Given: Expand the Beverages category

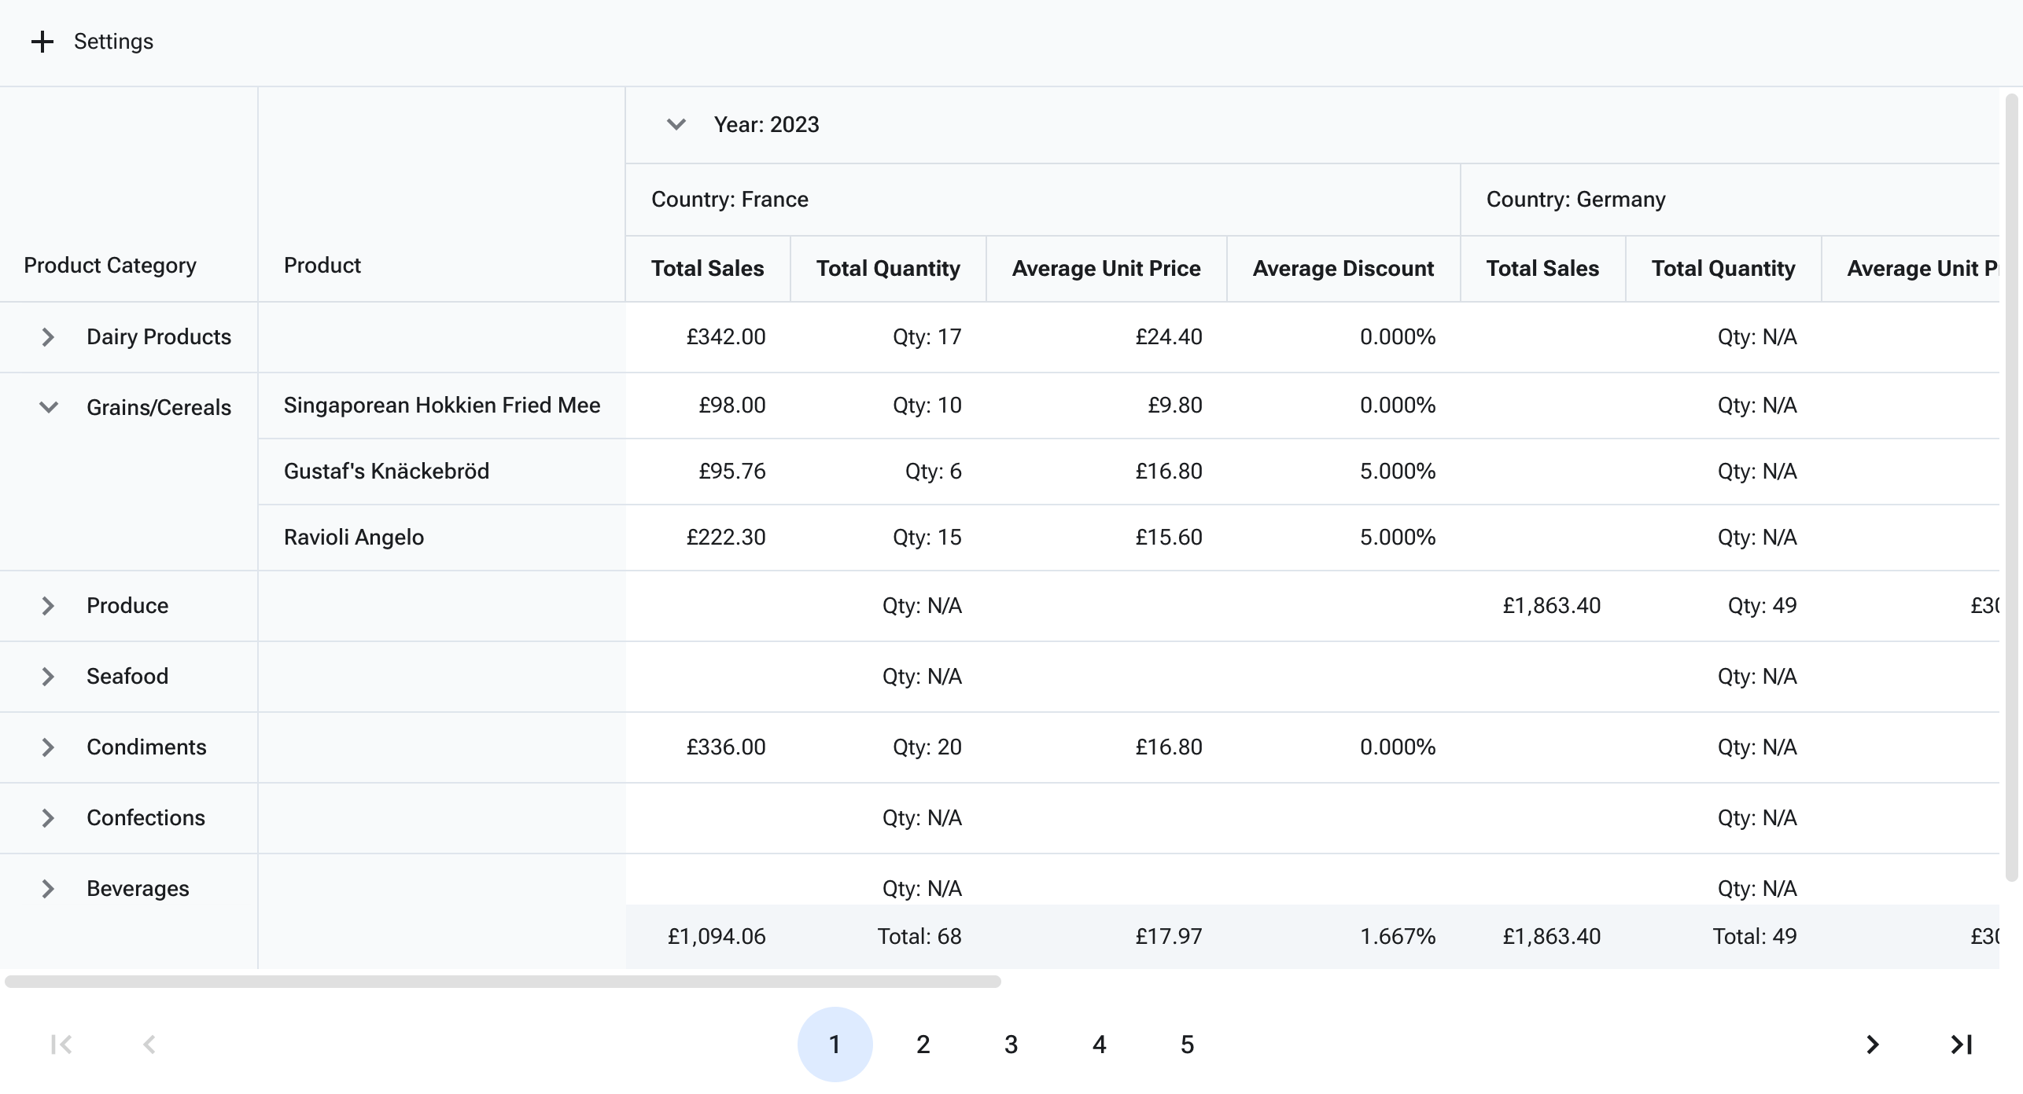Looking at the screenshot, I should (x=48, y=889).
